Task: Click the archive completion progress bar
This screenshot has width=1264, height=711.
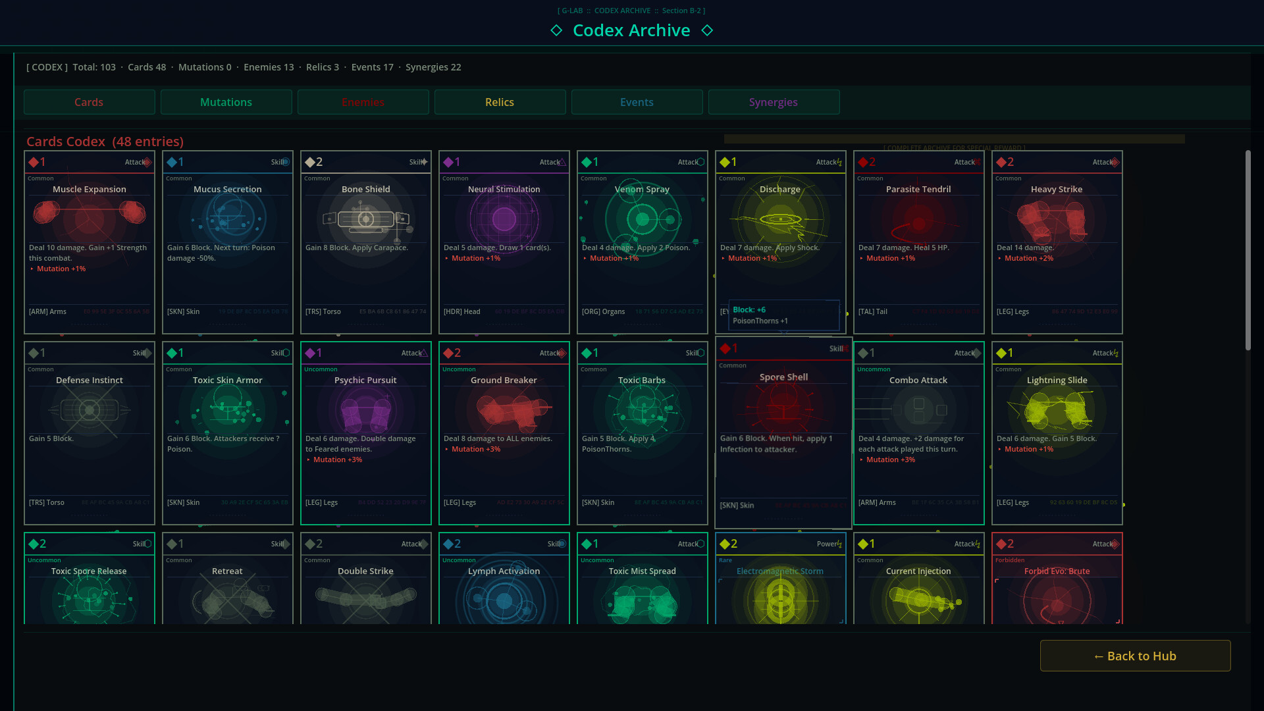Action: pos(953,140)
